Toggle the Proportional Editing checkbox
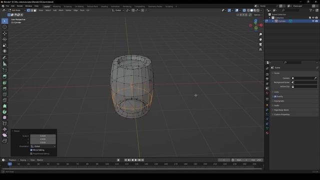Viewport: 320px width, 180px height. coord(31,153)
